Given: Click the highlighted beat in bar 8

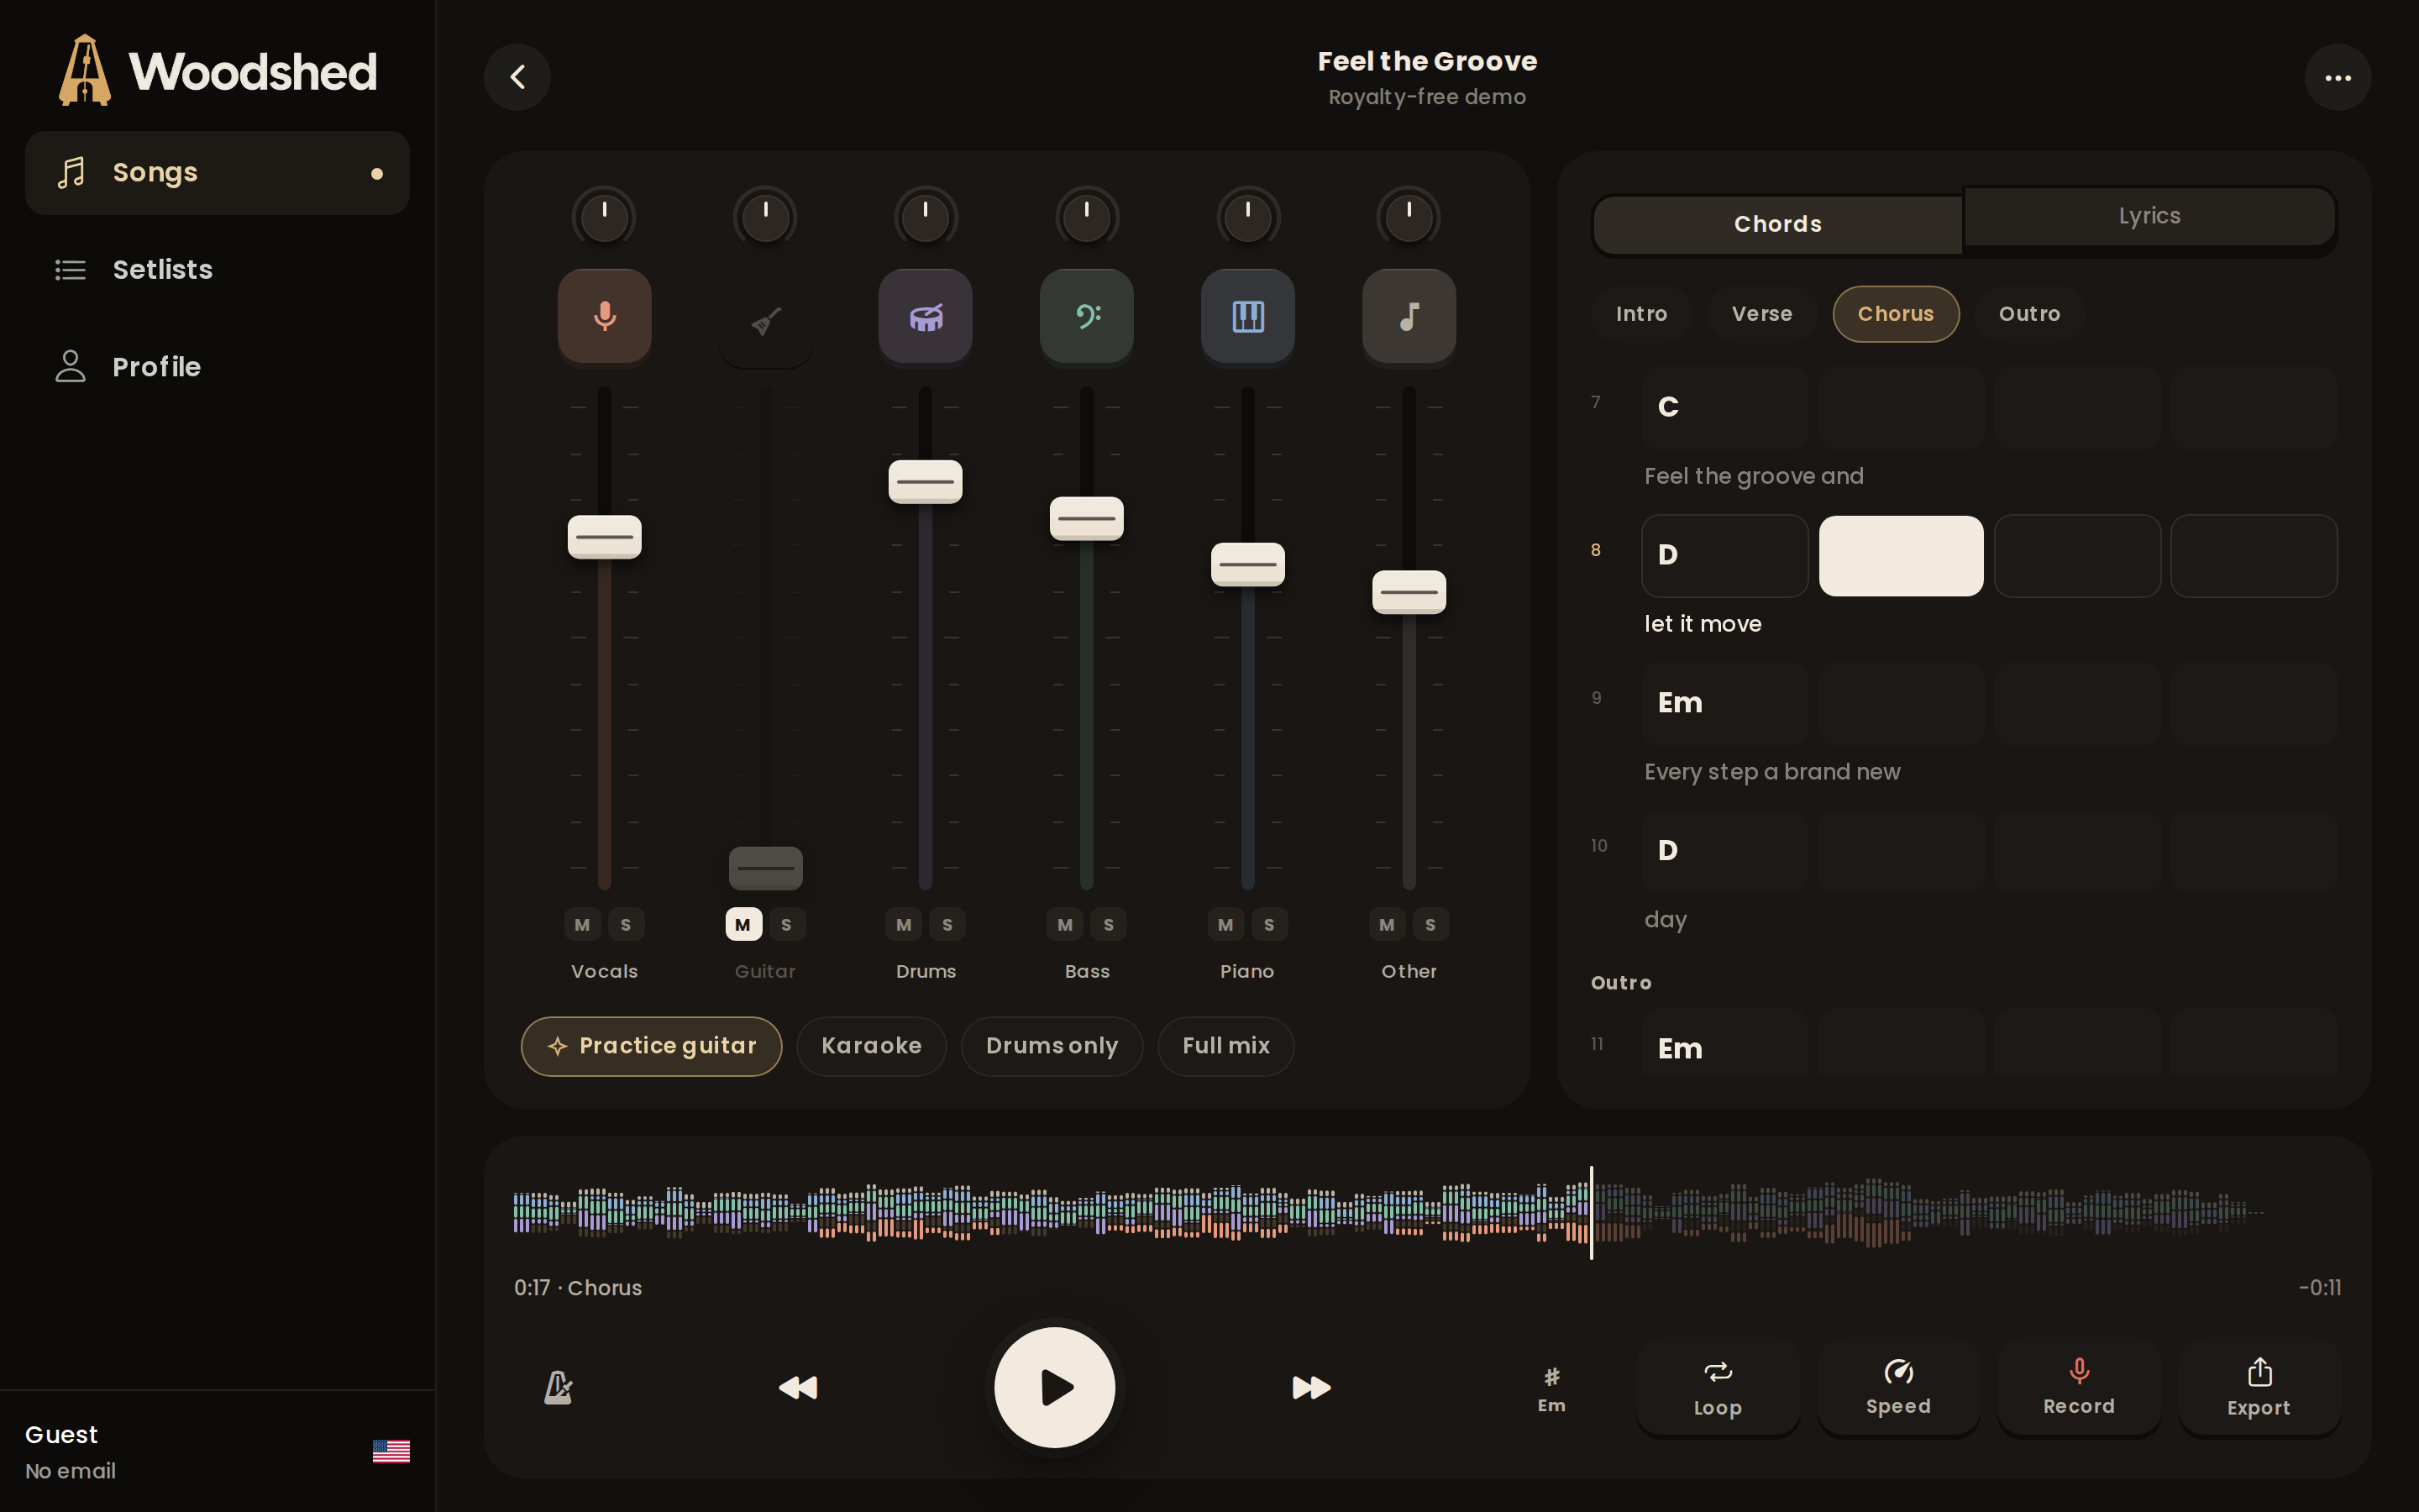Looking at the screenshot, I should pos(1902,556).
